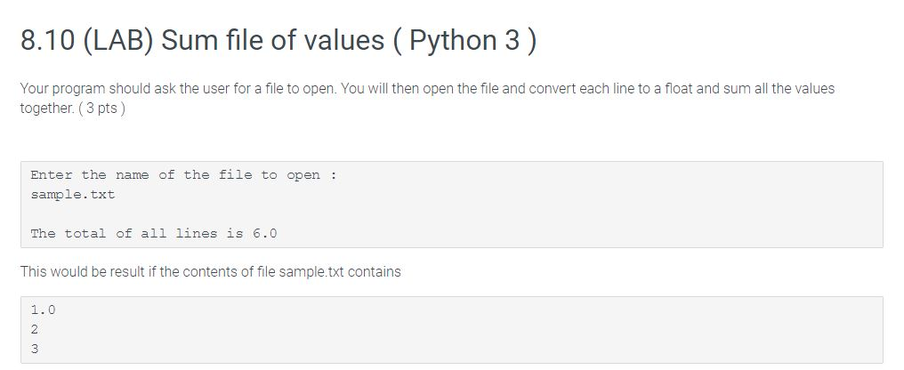Click the "Enter the name of the file to open :" line

(183, 175)
